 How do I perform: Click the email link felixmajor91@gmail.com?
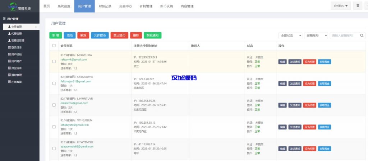click(x=76, y=81)
